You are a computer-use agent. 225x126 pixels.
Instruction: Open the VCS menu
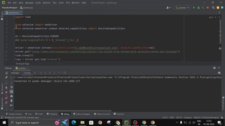(68, 3)
